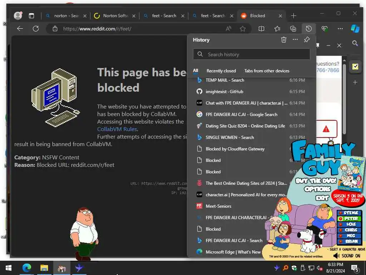Image resolution: width=366 pixels, height=275 pixels.
Task: Click the red warning triangle icon
Action: point(326,129)
